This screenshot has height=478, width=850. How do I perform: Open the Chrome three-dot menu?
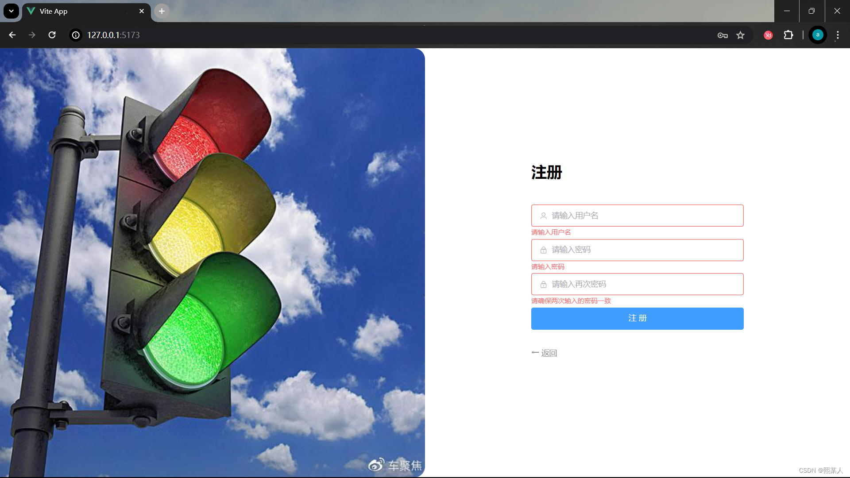[837, 35]
